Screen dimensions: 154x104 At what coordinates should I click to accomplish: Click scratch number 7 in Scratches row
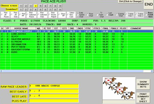click(x=50, y=10)
